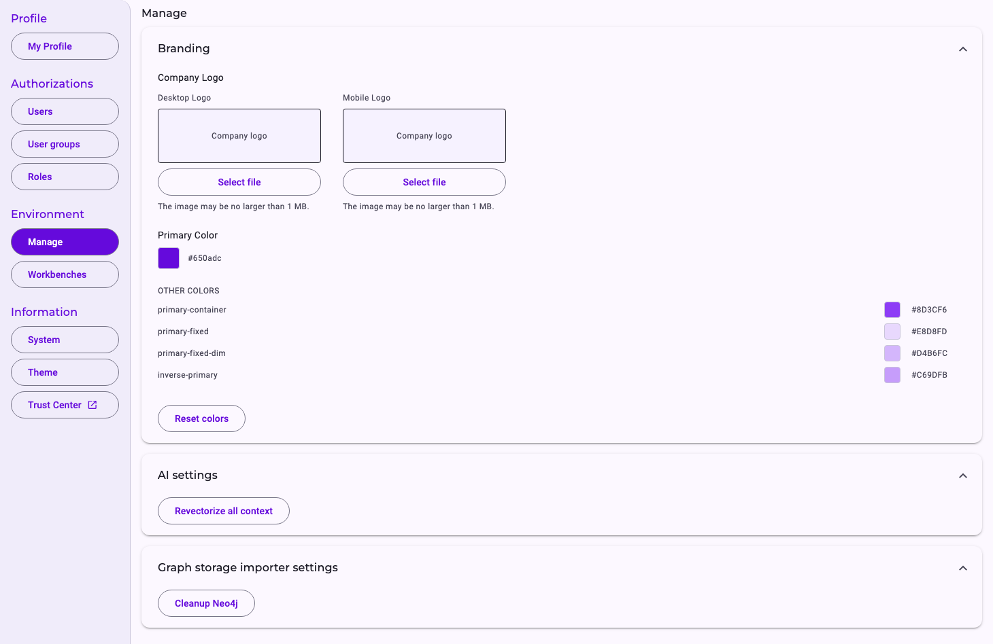The height and width of the screenshot is (644, 993).
Task: Click the Desktop Logo preview box
Action: (x=239, y=136)
